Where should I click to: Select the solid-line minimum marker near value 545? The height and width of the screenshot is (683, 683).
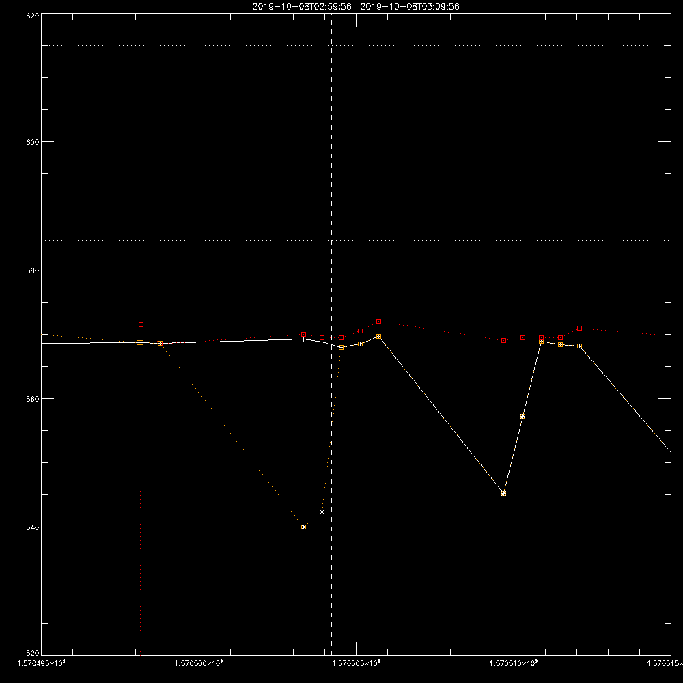coord(503,494)
